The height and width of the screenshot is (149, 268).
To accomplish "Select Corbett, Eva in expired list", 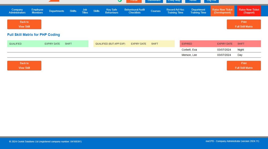I will click(x=189, y=50).
